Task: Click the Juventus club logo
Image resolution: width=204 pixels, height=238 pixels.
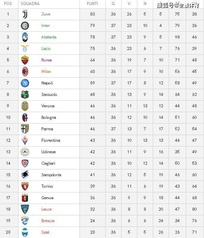Action: point(25,14)
